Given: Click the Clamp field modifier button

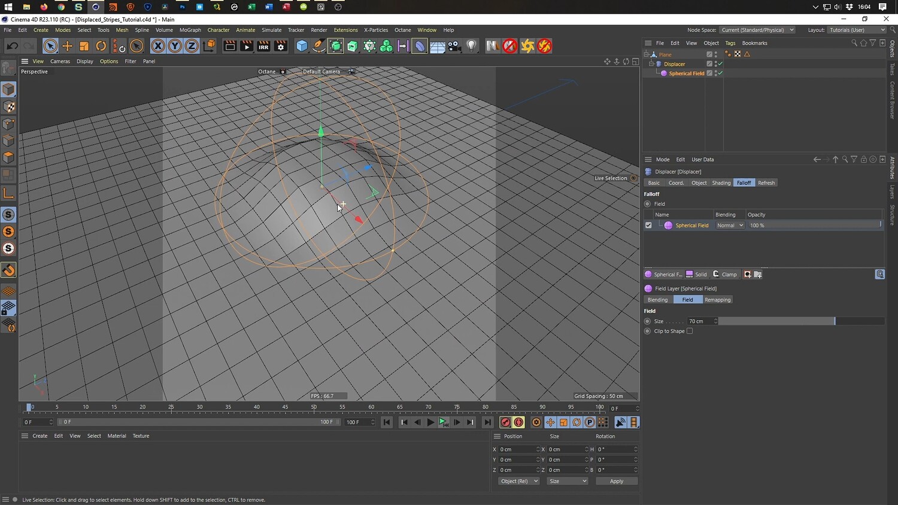Looking at the screenshot, I should point(725,275).
